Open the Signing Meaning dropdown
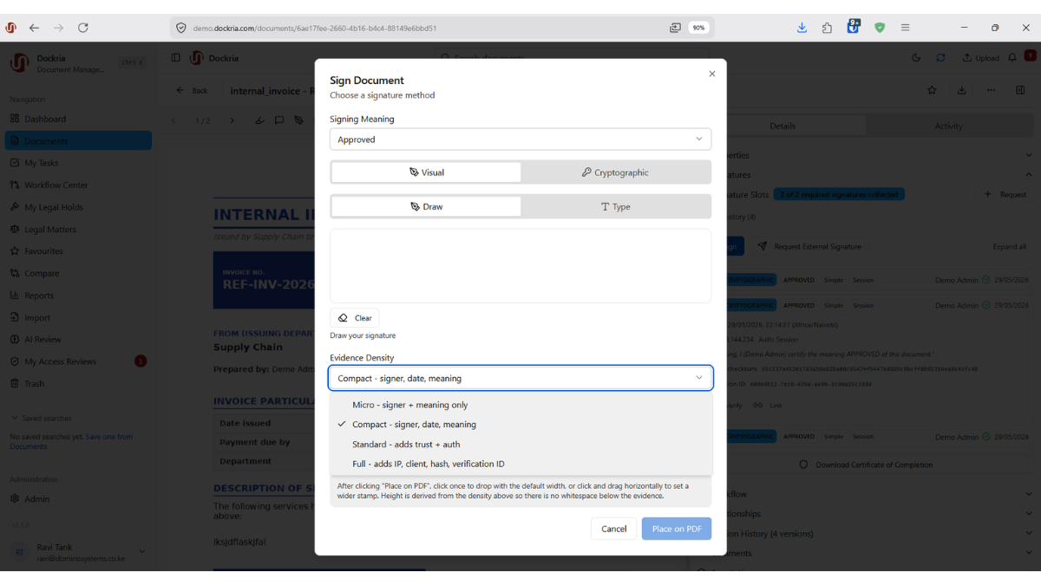 pyautogui.click(x=520, y=140)
